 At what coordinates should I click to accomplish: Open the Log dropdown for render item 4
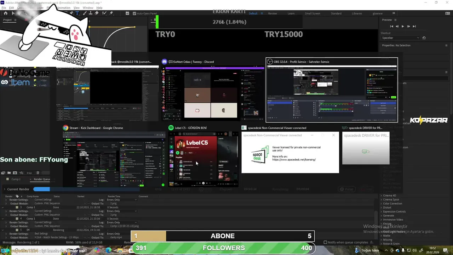[x=121, y=222]
